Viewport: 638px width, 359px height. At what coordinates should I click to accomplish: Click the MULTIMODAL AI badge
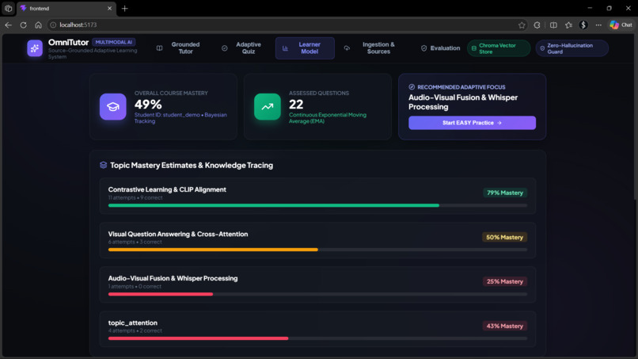[114, 42]
